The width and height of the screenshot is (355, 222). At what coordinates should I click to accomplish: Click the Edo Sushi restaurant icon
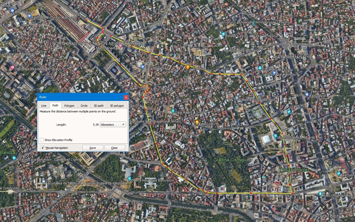197,122
